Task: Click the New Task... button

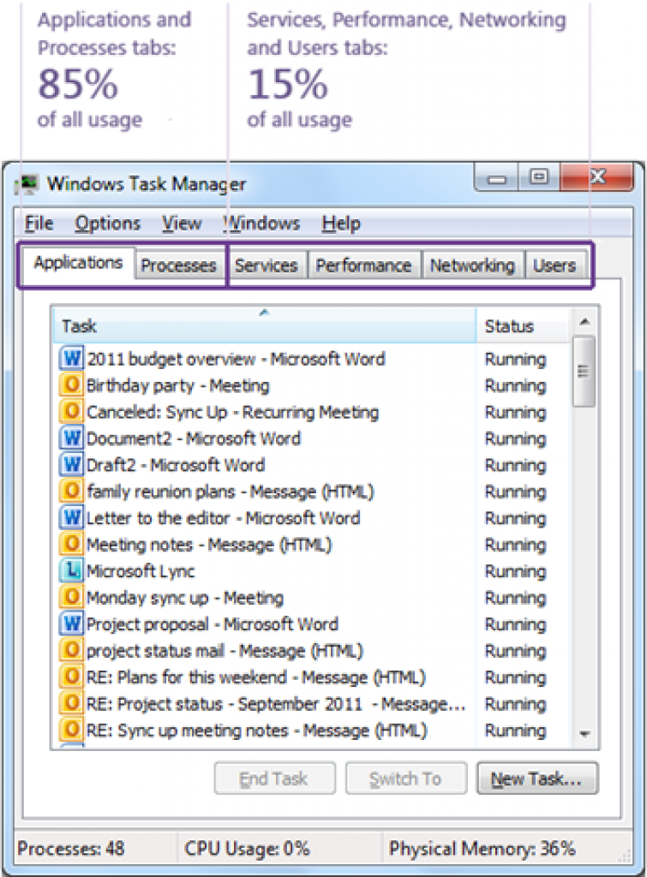Action: click(x=537, y=779)
